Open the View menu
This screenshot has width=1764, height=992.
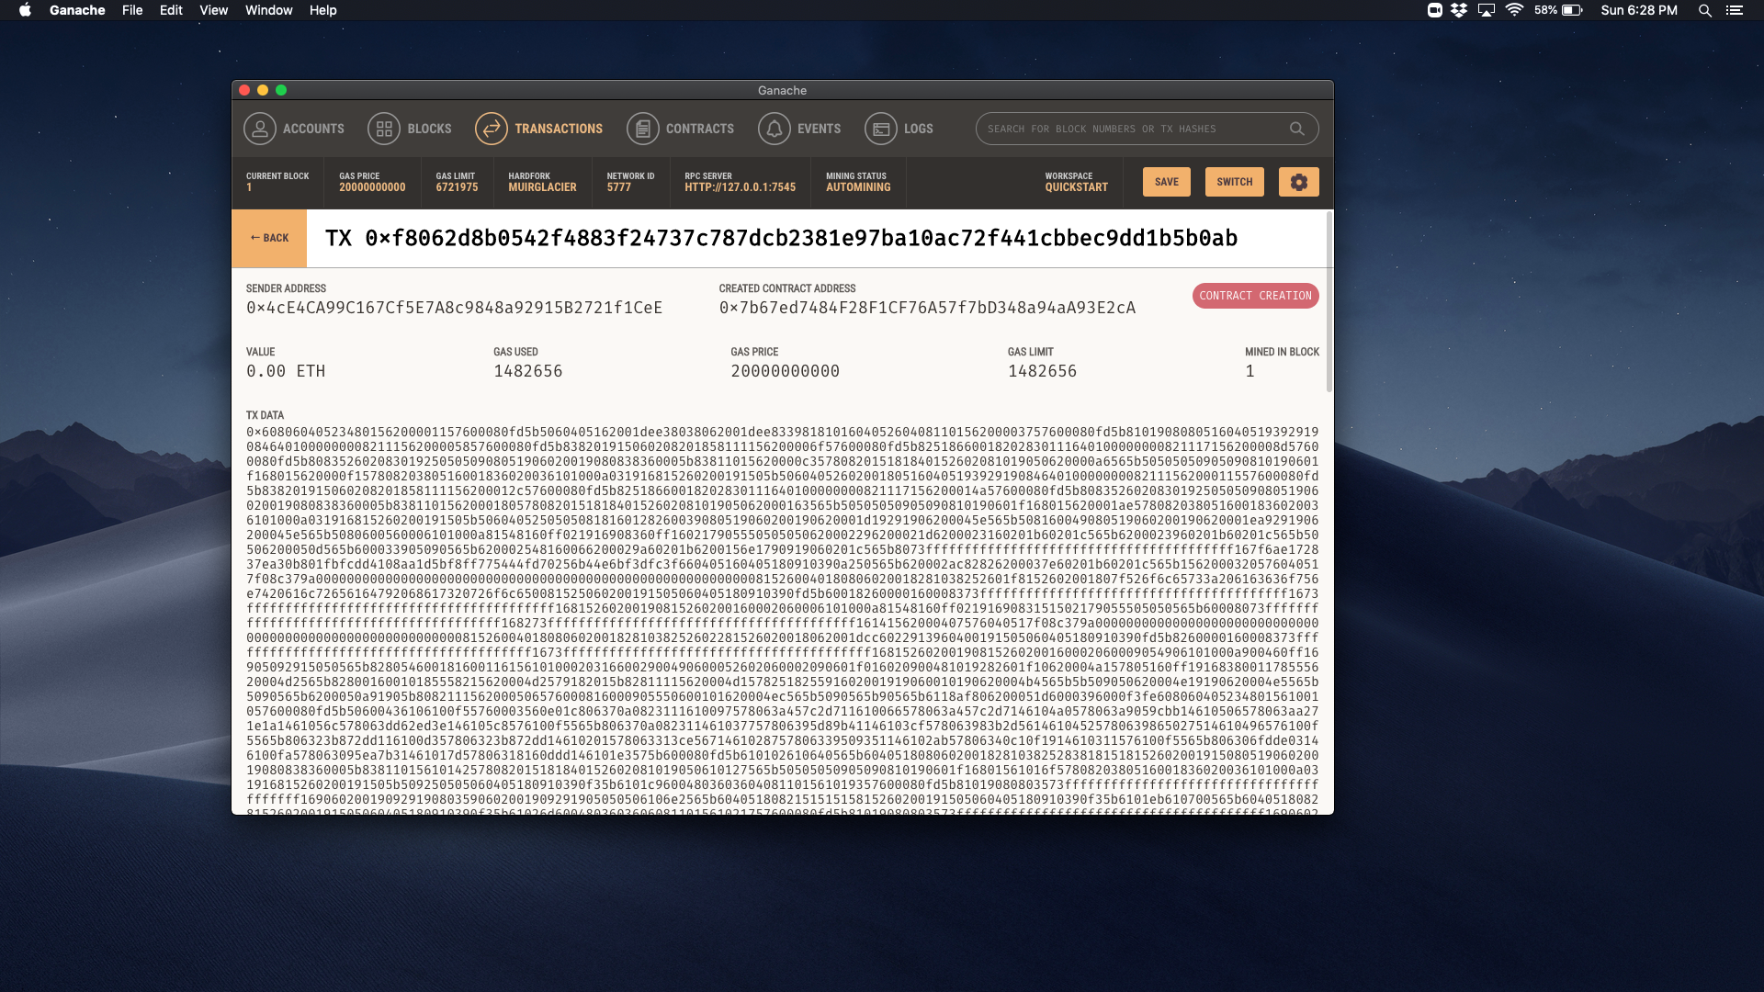click(213, 10)
